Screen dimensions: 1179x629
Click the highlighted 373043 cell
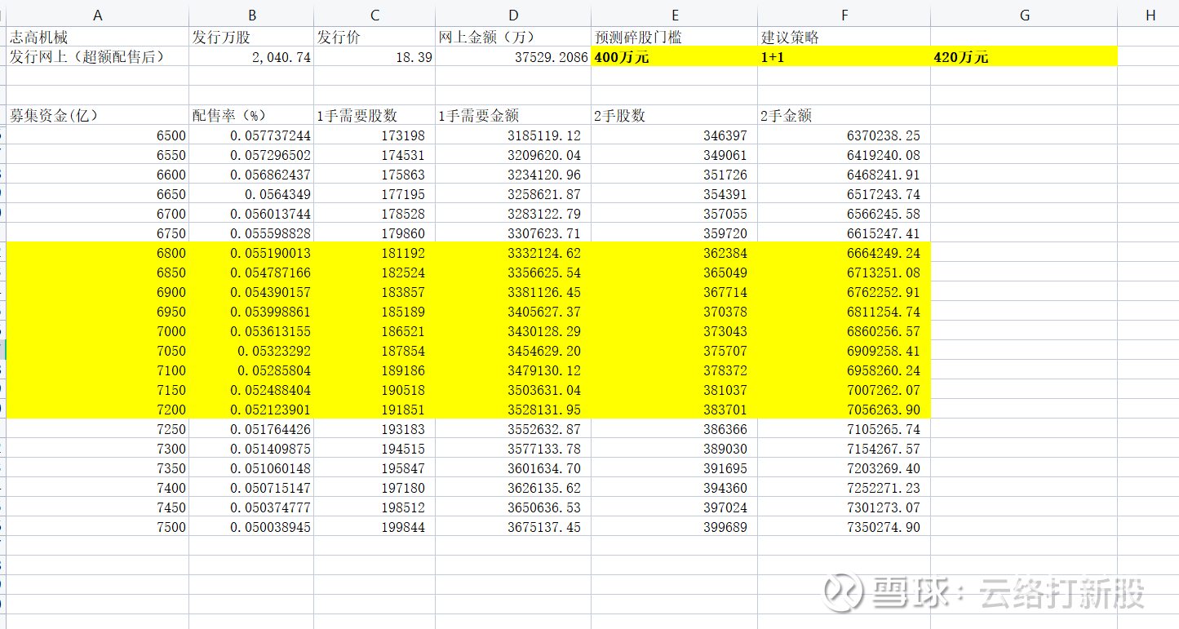coord(675,331)
